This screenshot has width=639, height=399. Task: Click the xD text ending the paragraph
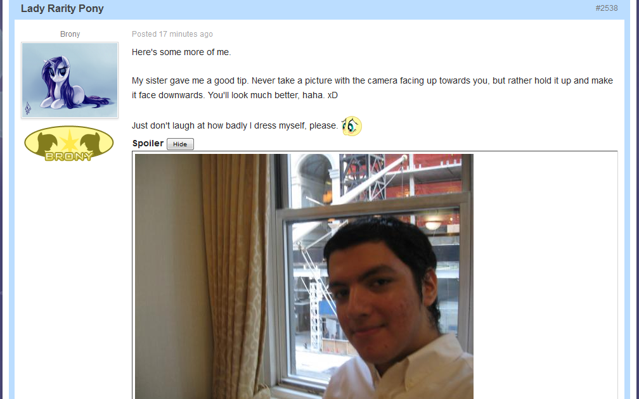333,95
